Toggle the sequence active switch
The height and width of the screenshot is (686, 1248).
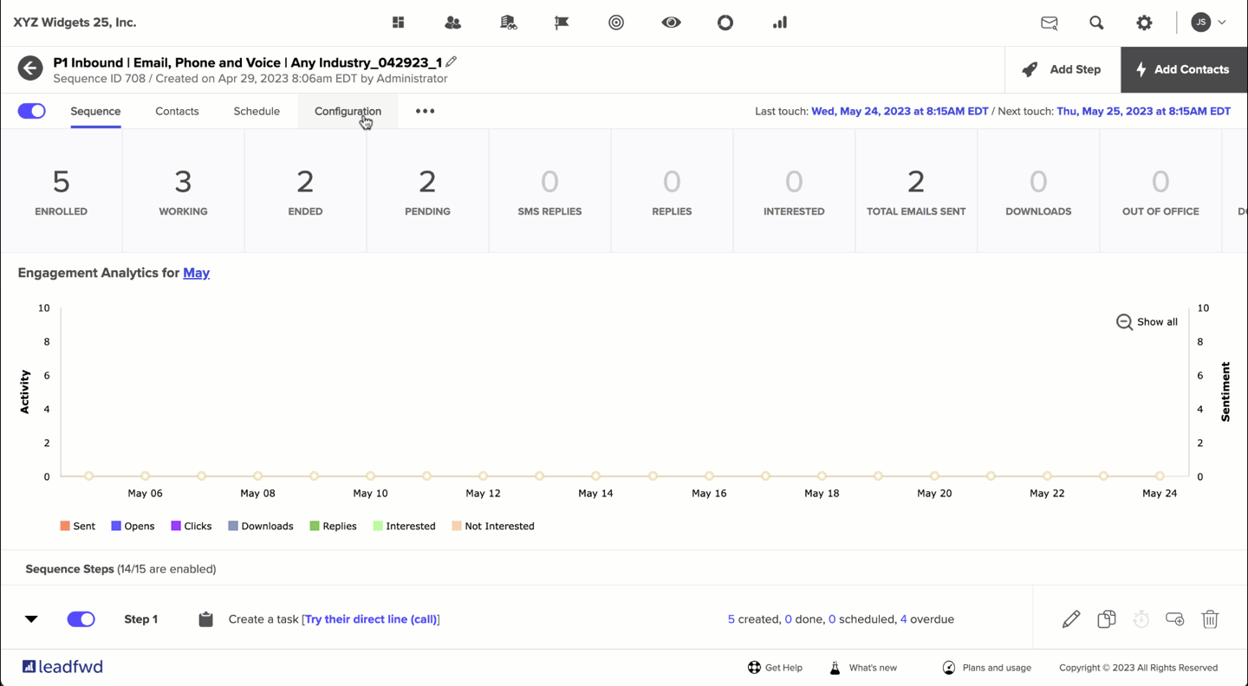32,111
